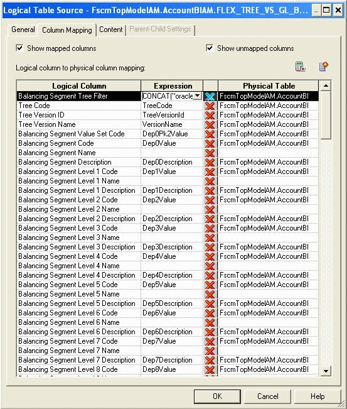347x409 pixels.
Task: Click X for Balancing Segment Level 2 Name
Action: 210,209
